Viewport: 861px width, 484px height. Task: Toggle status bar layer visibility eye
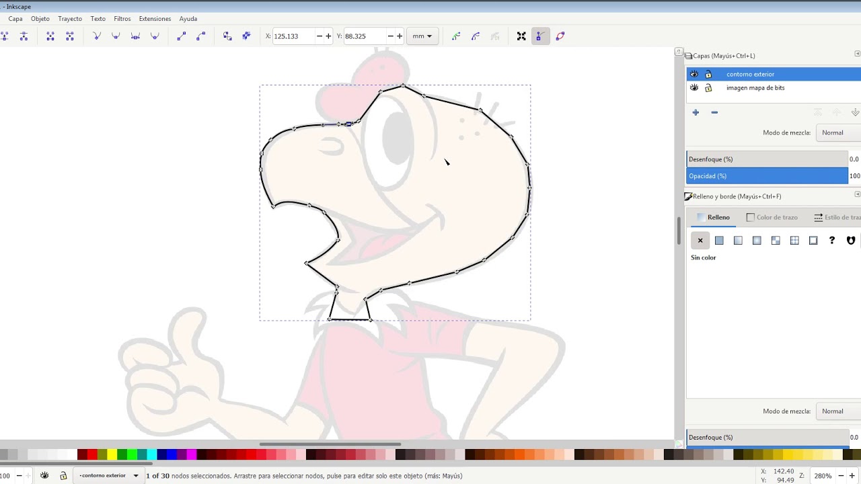point(44,475)
